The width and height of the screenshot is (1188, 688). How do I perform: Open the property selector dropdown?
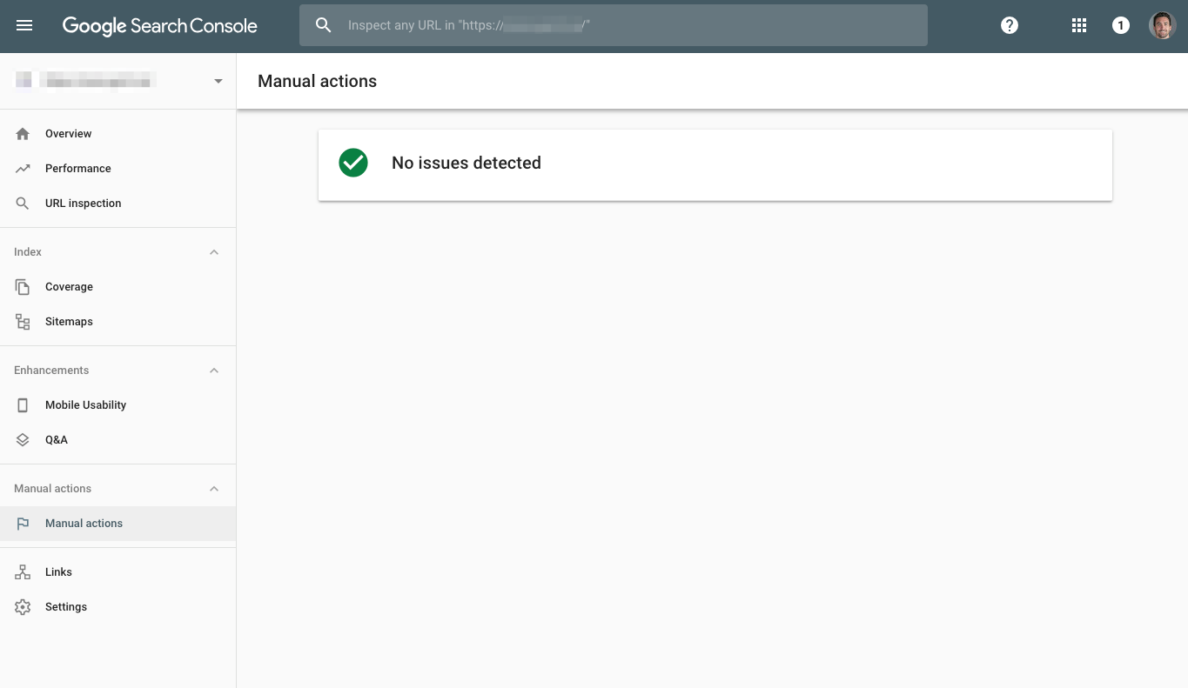(118, 81)
